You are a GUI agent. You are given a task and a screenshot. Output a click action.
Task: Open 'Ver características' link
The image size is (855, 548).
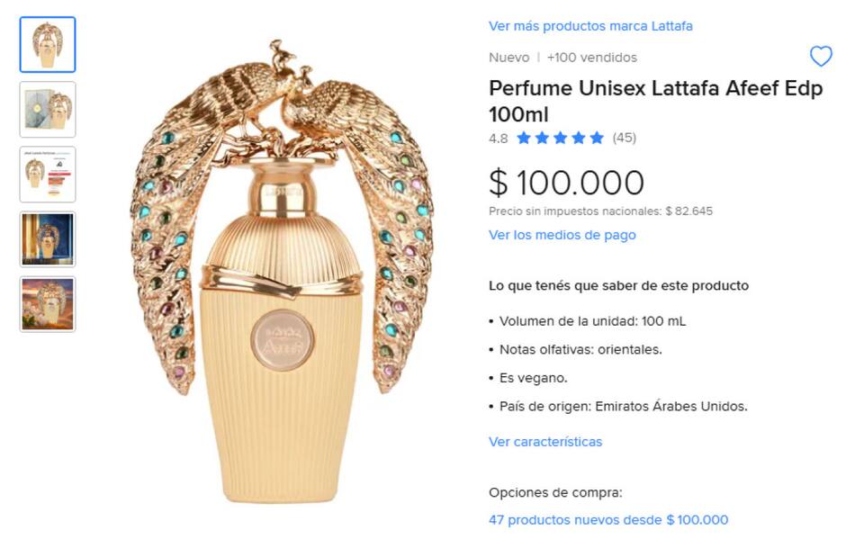(545, 442)
